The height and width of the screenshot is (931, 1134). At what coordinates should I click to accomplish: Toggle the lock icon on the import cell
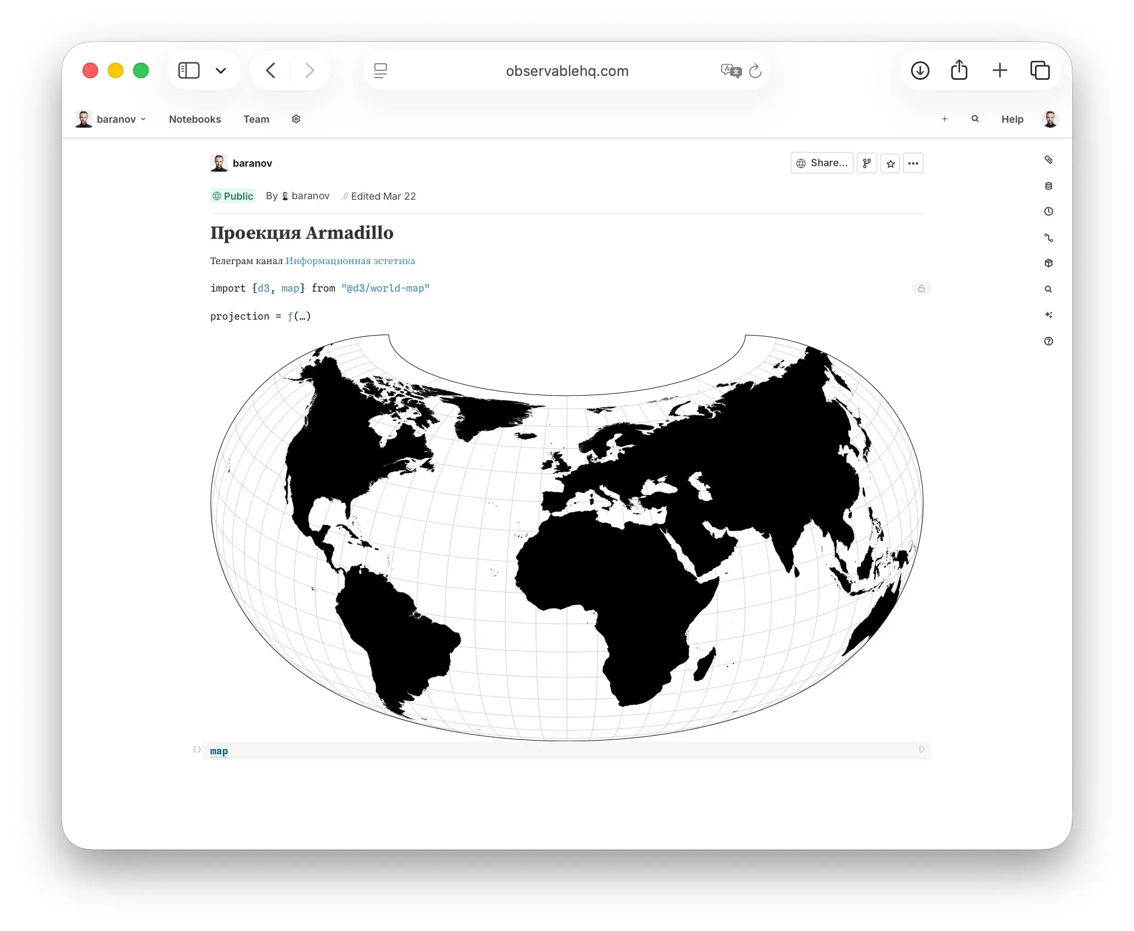point(922,288)
